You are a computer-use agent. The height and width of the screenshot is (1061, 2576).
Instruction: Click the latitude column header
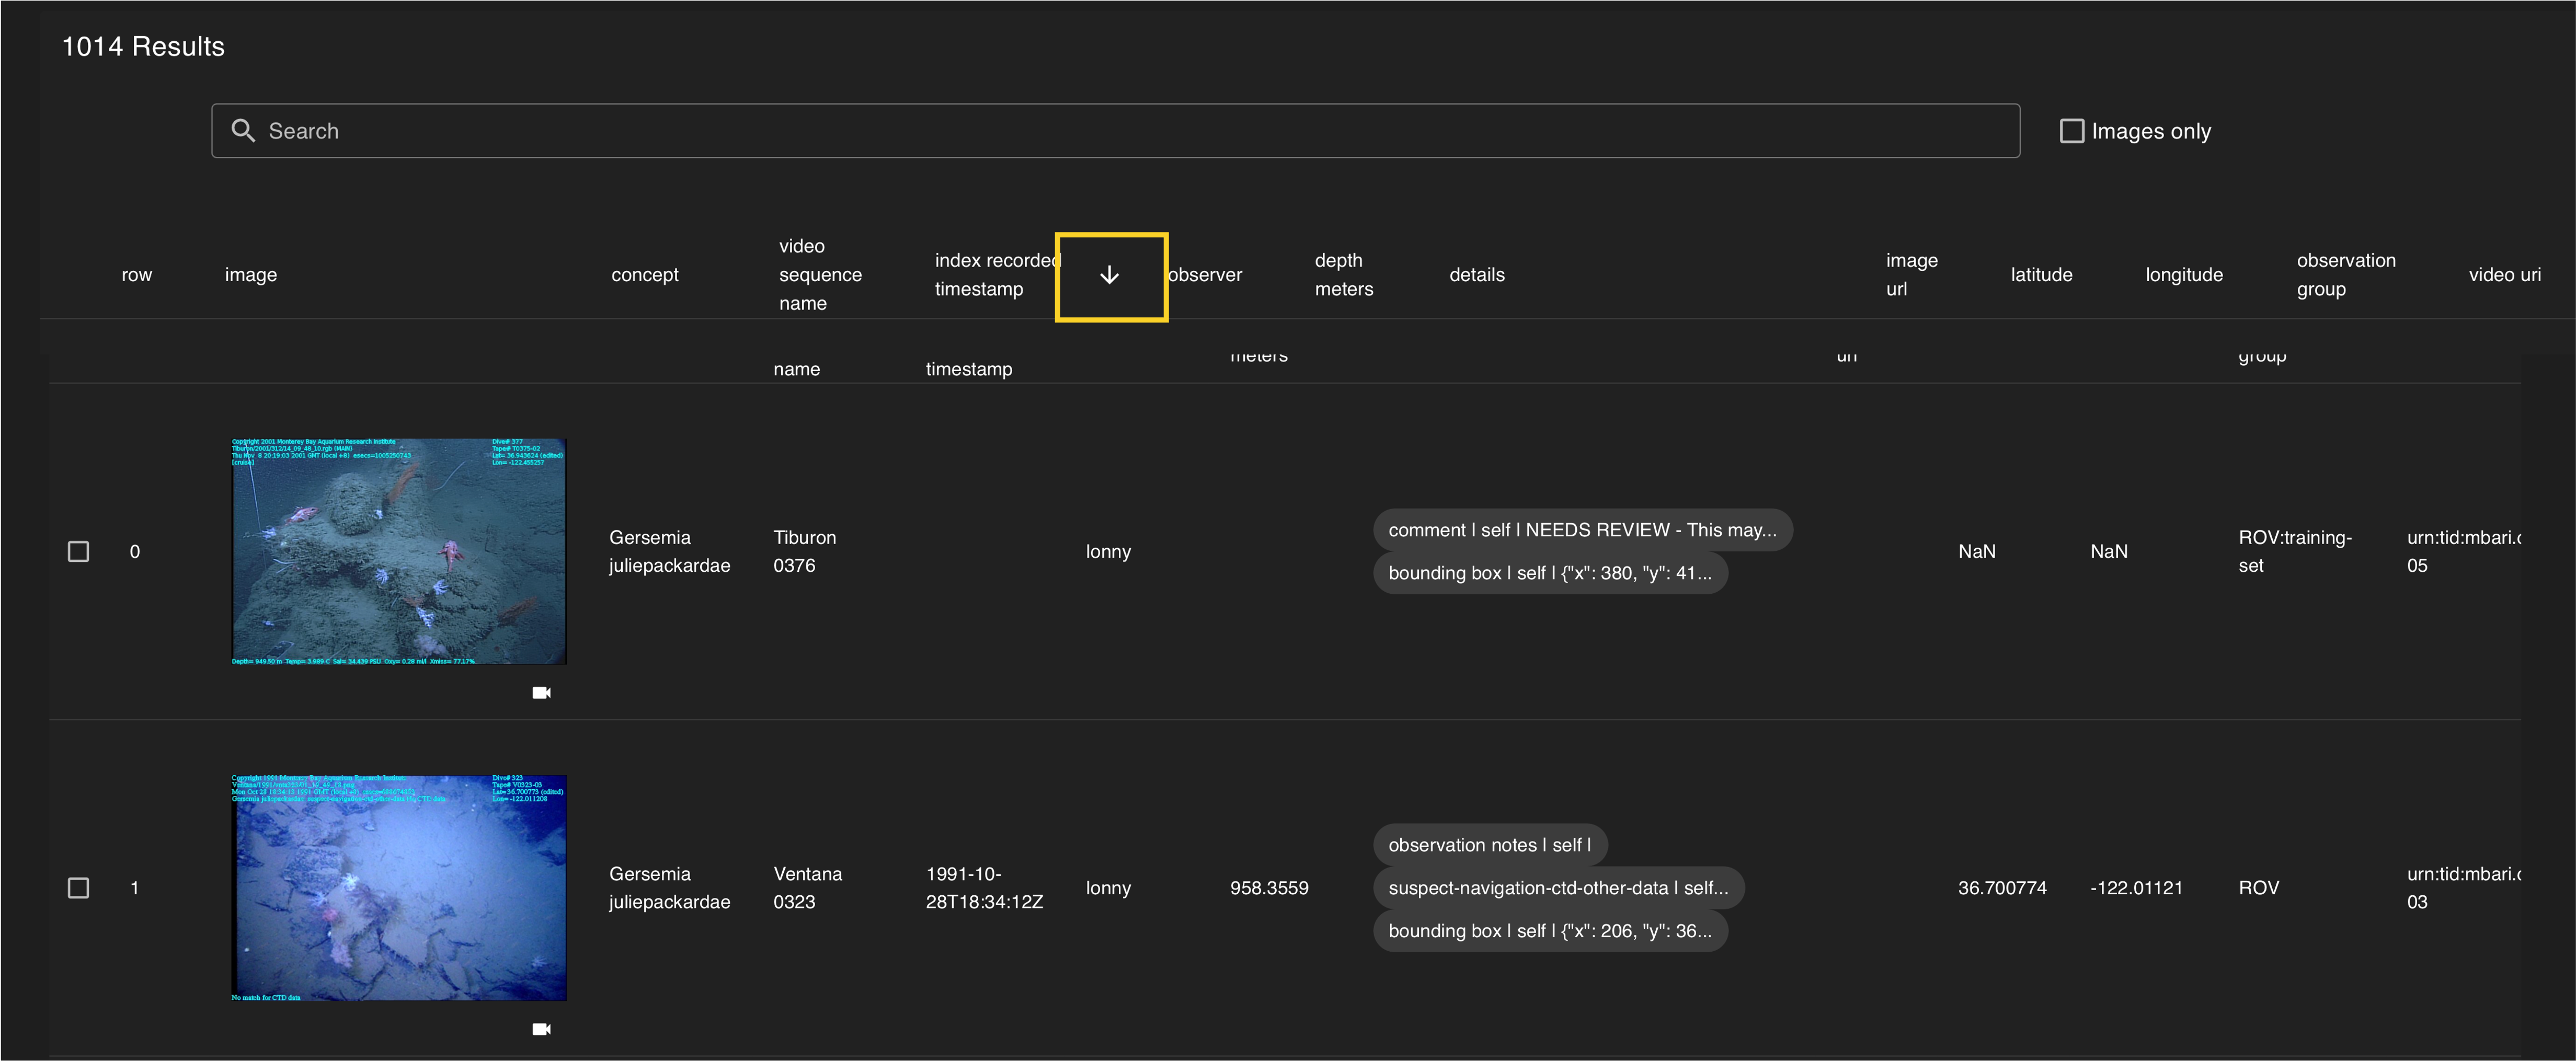(x=2041, y=275)
